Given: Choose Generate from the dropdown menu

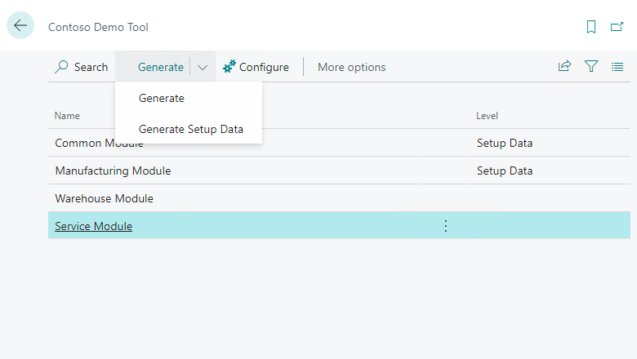Looking at the screenshot, I should point(189,98).
